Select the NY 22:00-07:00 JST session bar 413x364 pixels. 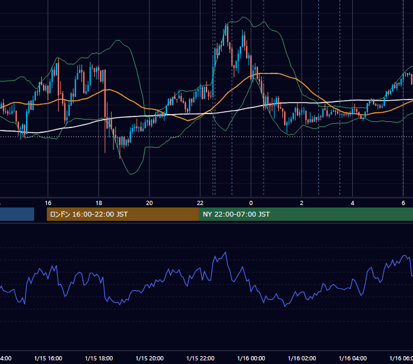tap(305, 214)
